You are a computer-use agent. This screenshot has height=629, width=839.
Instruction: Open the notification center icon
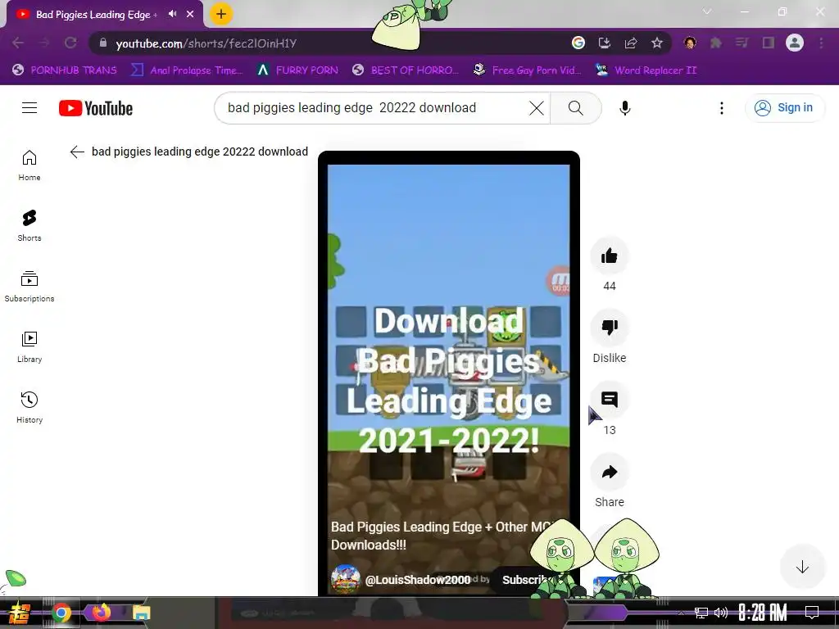point(812,613)
